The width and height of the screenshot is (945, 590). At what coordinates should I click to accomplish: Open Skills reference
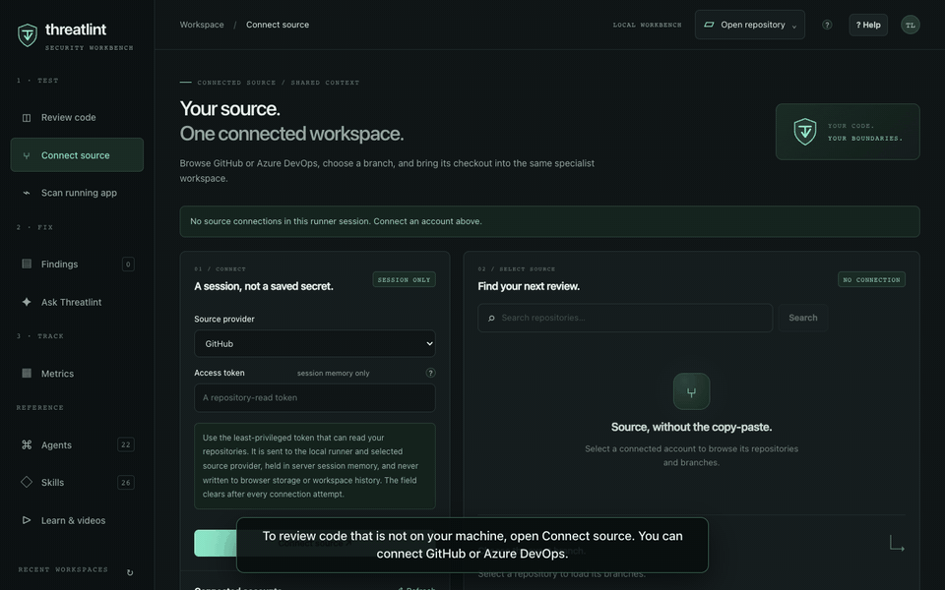(77, 482)
